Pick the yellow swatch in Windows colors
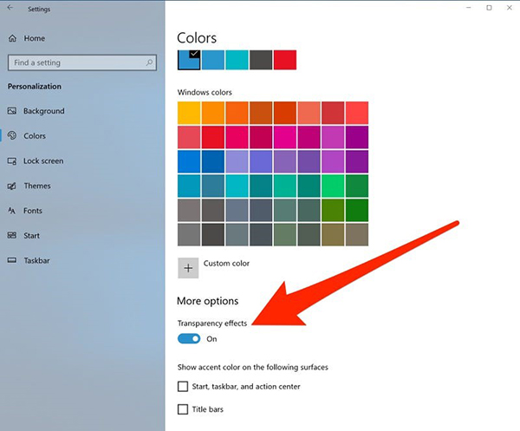This screenshot has width=520, height=431. [x=188, y=113]
